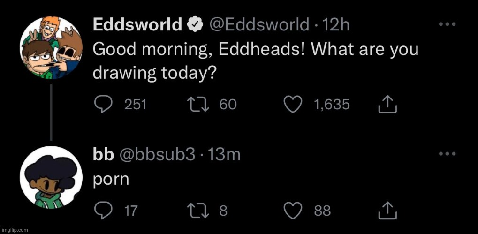Click the bb display name
The height and width of the screenshot is (234, 478).
[103, 154]
